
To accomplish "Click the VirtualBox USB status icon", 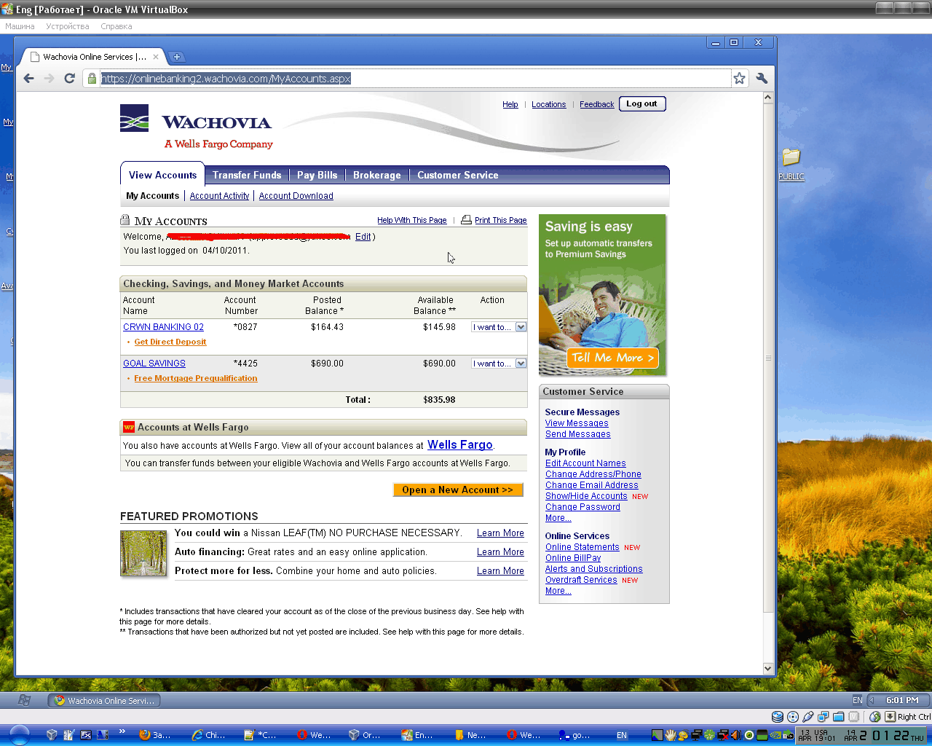I will click(x=808, y=717).
